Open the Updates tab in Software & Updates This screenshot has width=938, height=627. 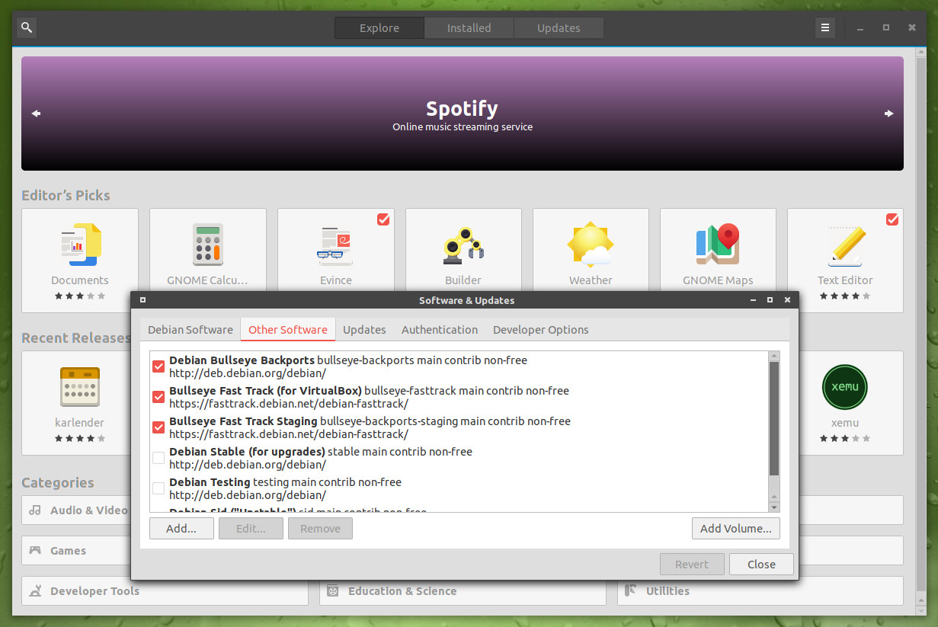click(364, 330)
